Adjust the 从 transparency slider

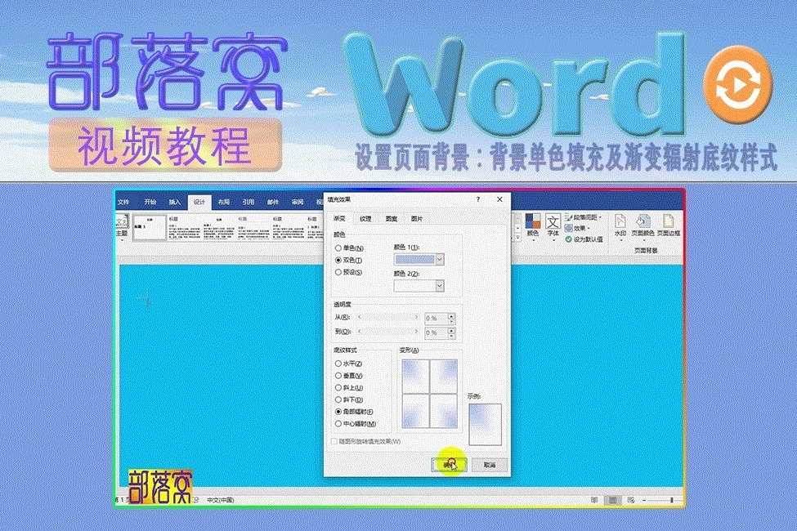click(388, 318)
